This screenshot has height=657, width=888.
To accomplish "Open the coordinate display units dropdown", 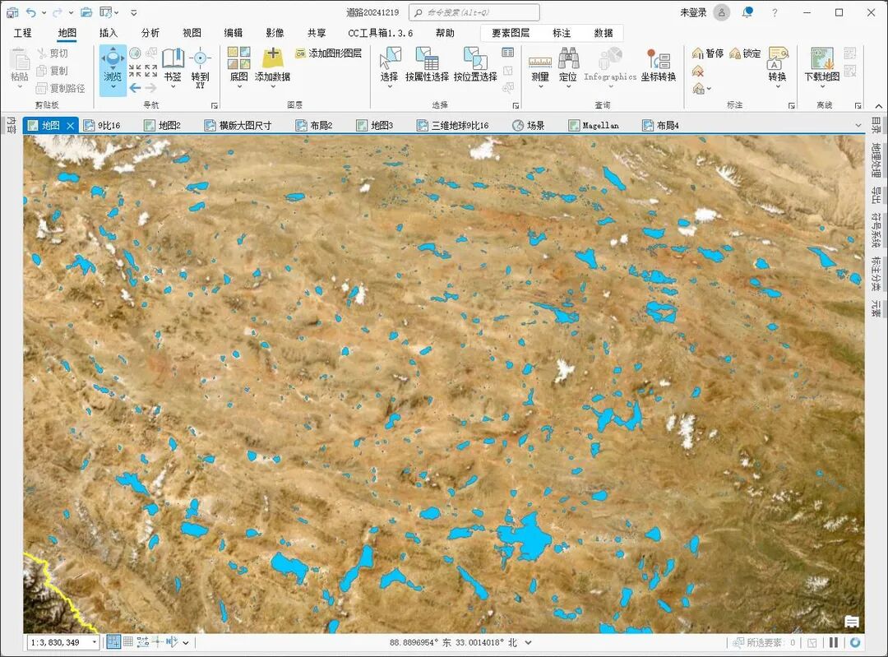I will 528,642.
